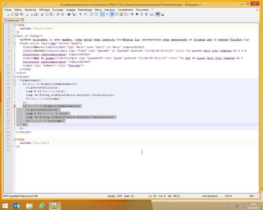Cut selection with the scissors icon
This screenshot has height=210, width=263.
[x=42, y=14]
